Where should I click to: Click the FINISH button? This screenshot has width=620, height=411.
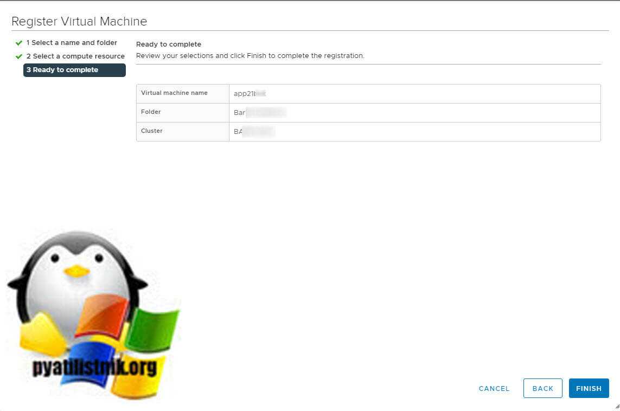pyautogui.click(x=589, y=388)
